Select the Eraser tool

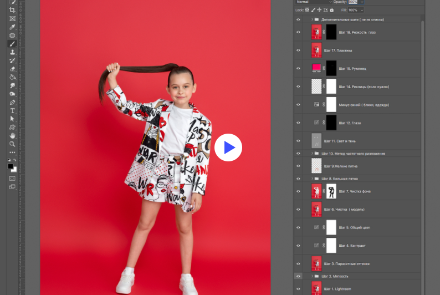coord(12,69)
